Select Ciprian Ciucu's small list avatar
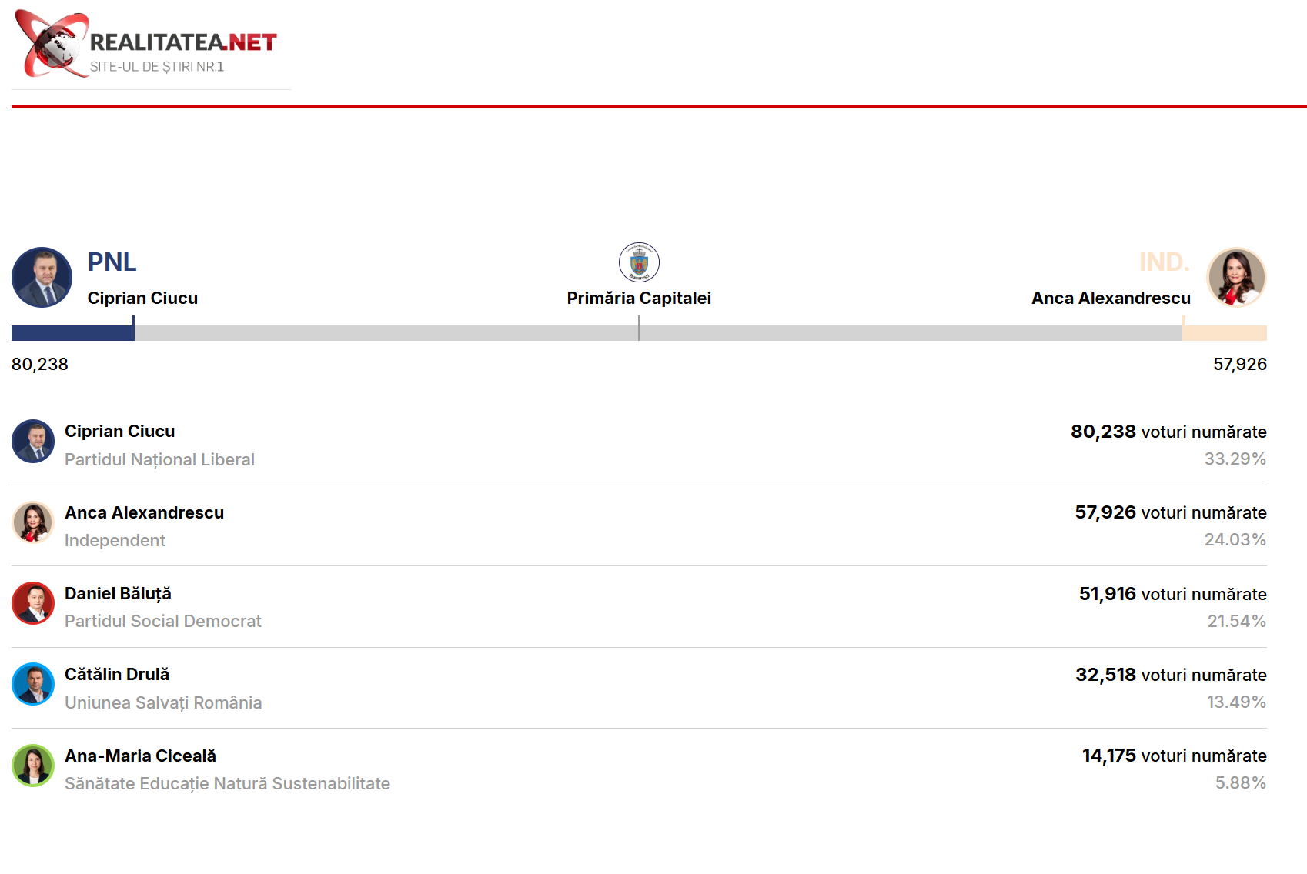Viewport: 1307px width, 874px height. pos(33,441)
